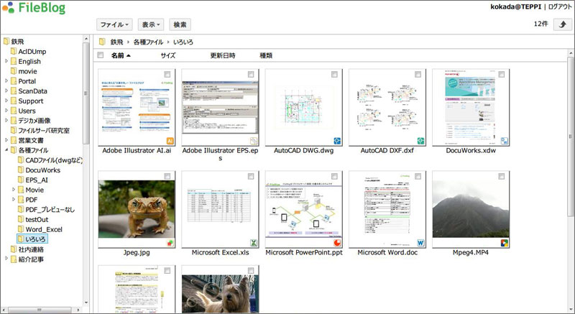The image size is (575, 314).
Task: Open the 紹介記事 folder in tree
Action: tap(31, 259)
